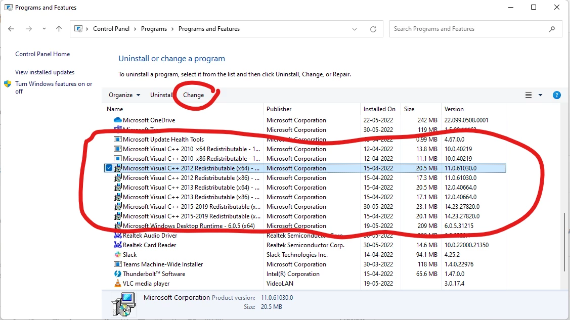Select the Visual C++ 2013 x86 Redistributable icon

tap(117, 197)
